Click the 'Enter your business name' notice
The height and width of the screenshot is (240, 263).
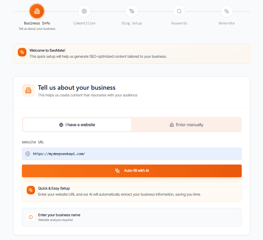131,217
